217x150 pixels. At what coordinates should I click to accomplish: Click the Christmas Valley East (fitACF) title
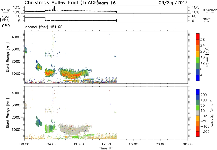[x=62, y=2]
